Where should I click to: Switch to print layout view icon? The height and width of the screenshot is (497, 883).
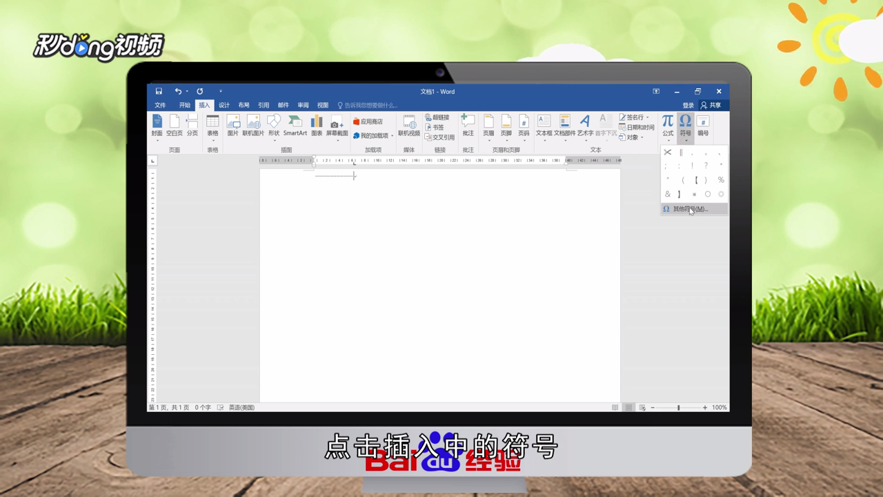[x=628, y=407]
